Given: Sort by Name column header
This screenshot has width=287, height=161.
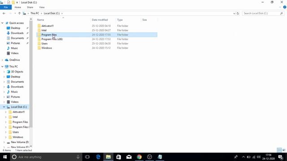Looking at the screenshot, I should [40, 20].
